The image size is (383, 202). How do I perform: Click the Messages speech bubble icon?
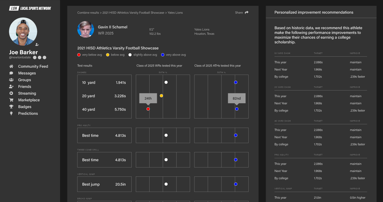11,73
